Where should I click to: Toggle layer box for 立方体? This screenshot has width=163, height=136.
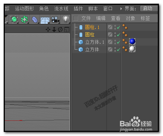(x=110, y=49)
